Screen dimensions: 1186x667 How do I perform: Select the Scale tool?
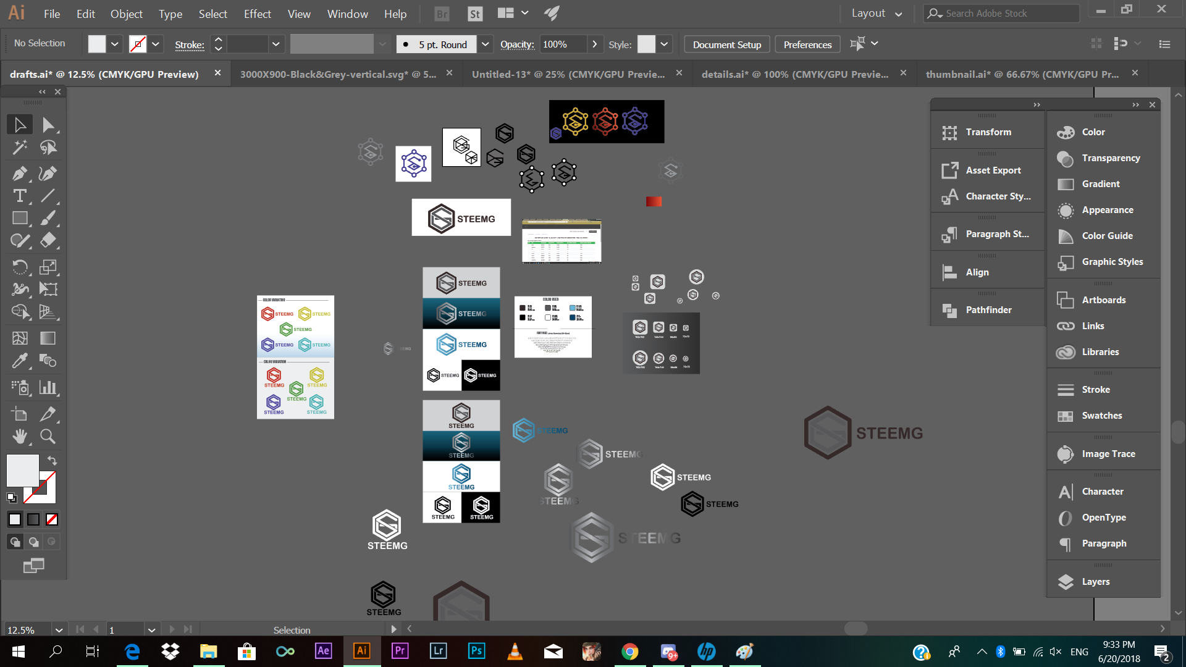(48, 267)
